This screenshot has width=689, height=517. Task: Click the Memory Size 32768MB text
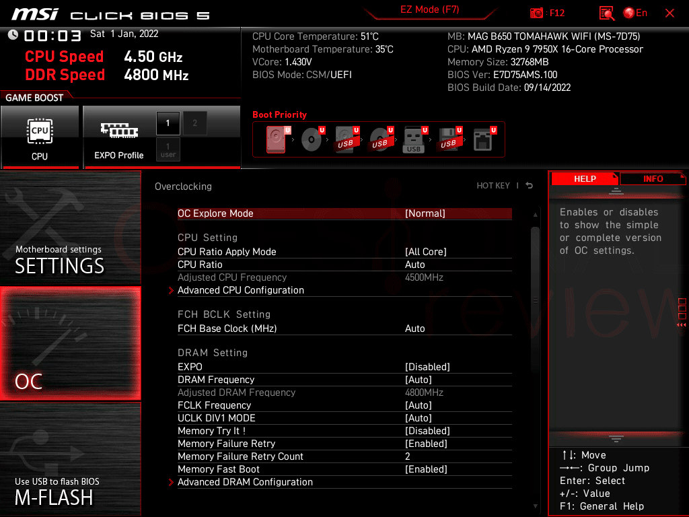pos(498,62)
